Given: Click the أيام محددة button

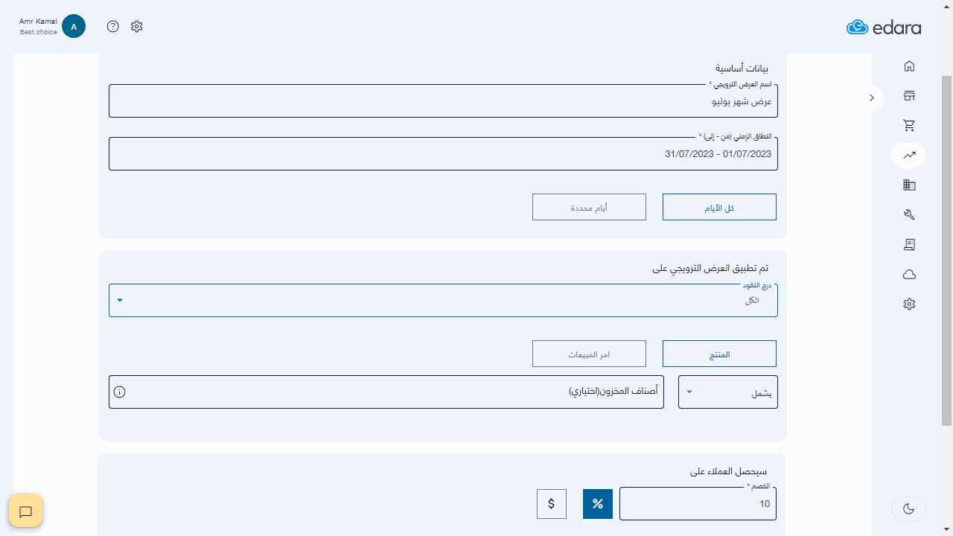Looking at the screenshot, I should point(588,208).
